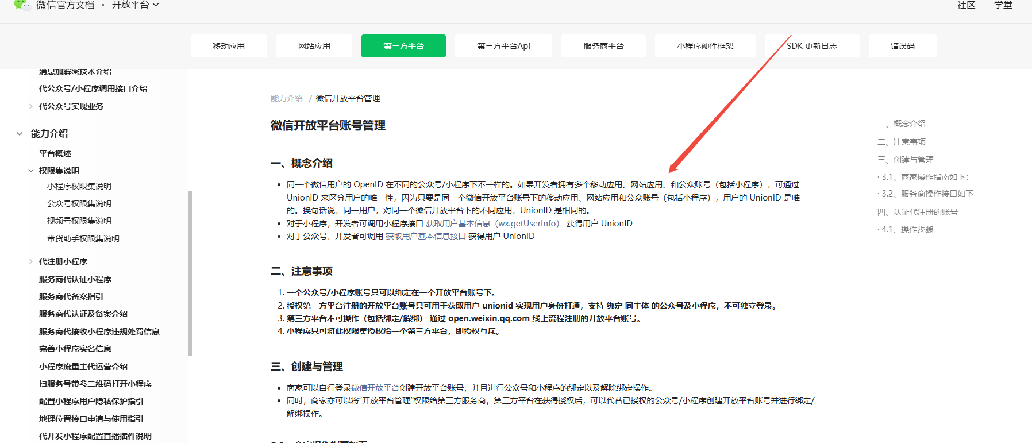Click the WeChat logo icon
Image resolution: width=1032 pixels, height=443 pixels.
click(x=22, y=5)
